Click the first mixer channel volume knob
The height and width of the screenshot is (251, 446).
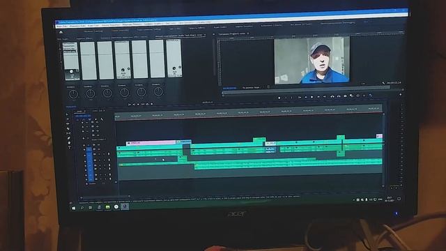click(73, 94)
